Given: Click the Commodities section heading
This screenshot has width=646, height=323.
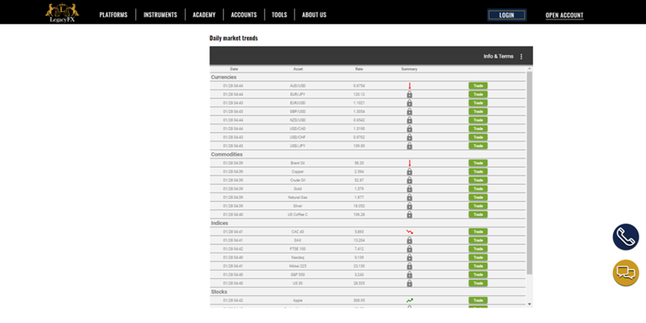Looking at the screenshot, I should click(227, 154).
